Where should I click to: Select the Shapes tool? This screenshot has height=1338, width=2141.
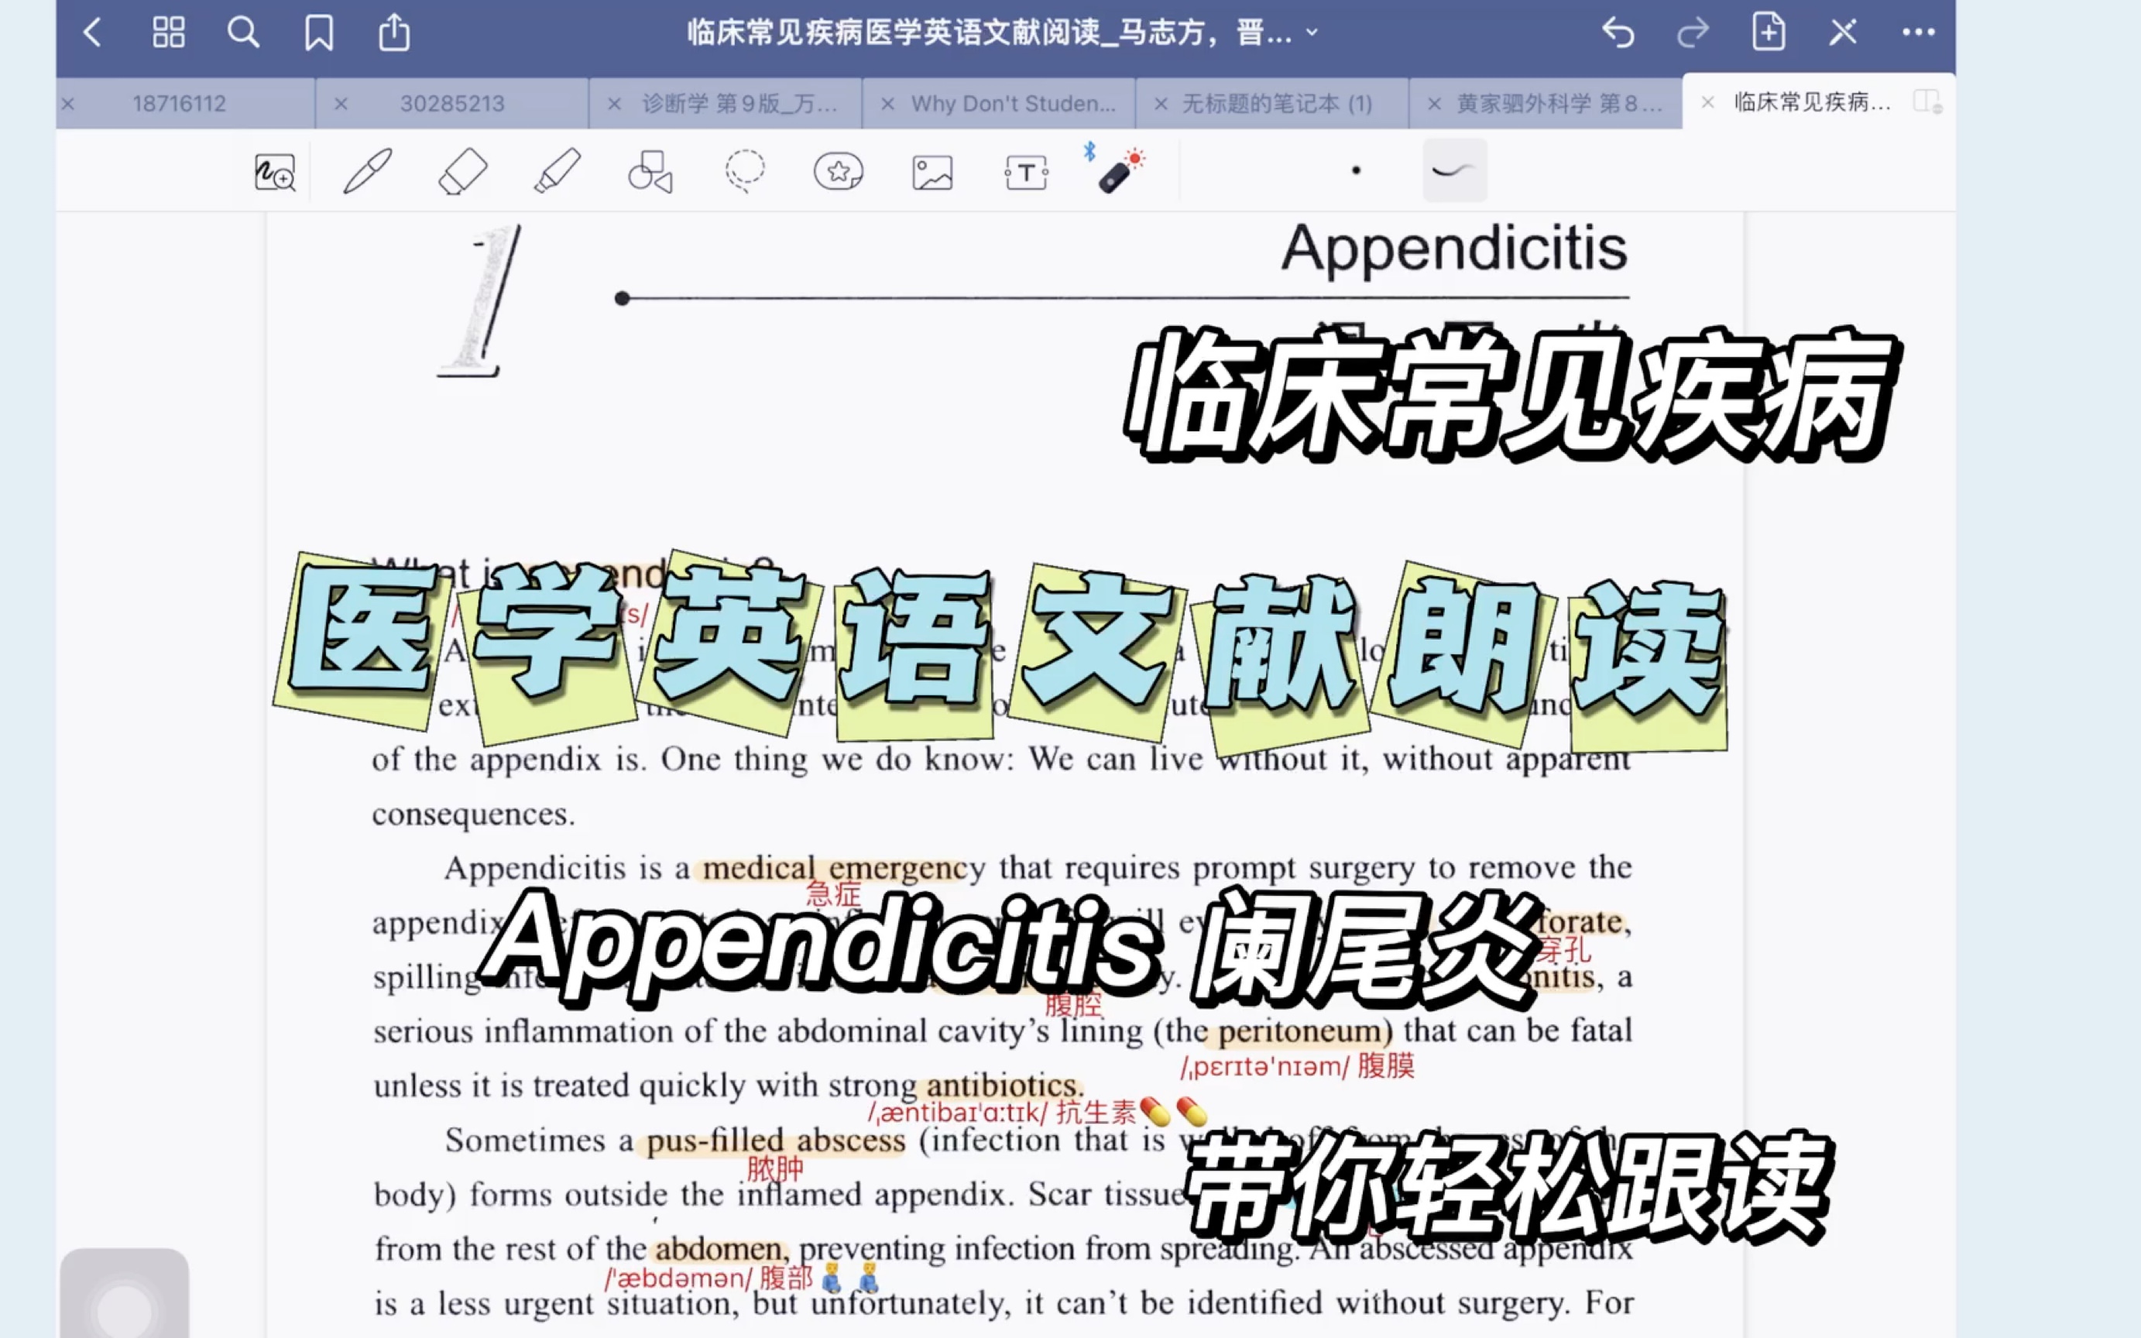[x=651, y=171]
